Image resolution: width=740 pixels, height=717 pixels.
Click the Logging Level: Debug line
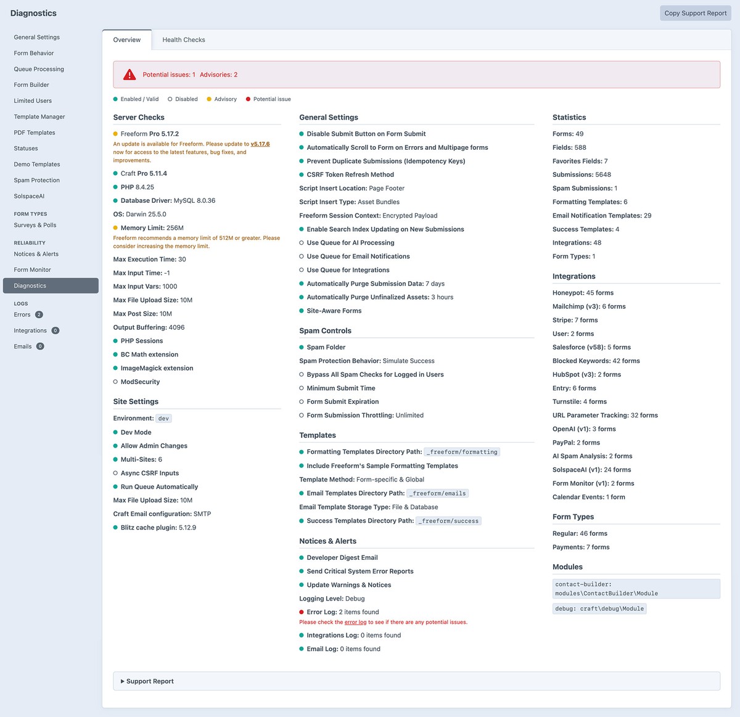[x=332, y=599]
